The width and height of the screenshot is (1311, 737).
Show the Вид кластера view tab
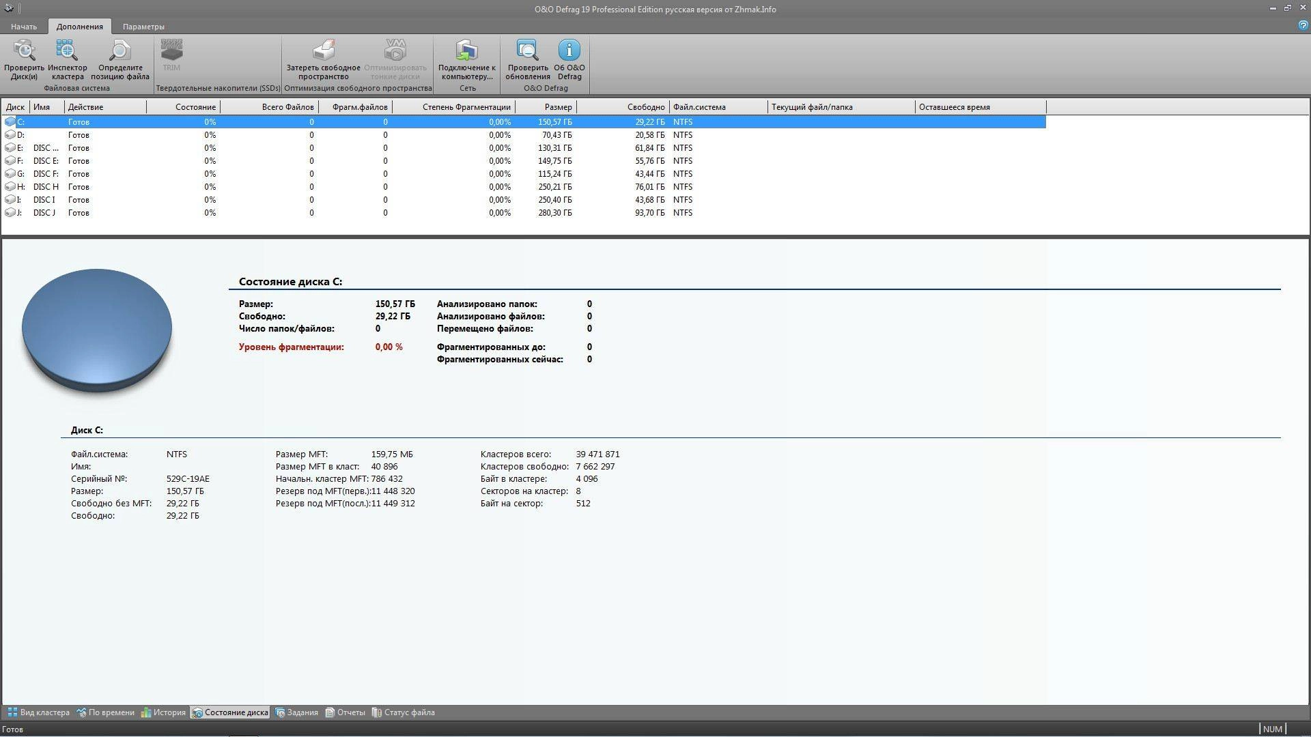pyautogui.click(x=39, y=712)
